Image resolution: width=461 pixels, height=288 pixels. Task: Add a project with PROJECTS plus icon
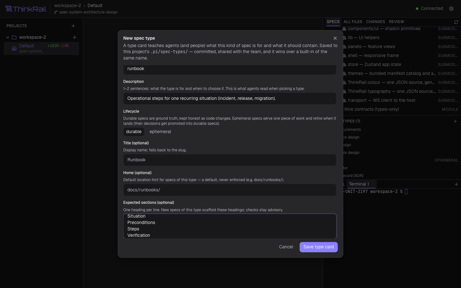coord(73,26)
